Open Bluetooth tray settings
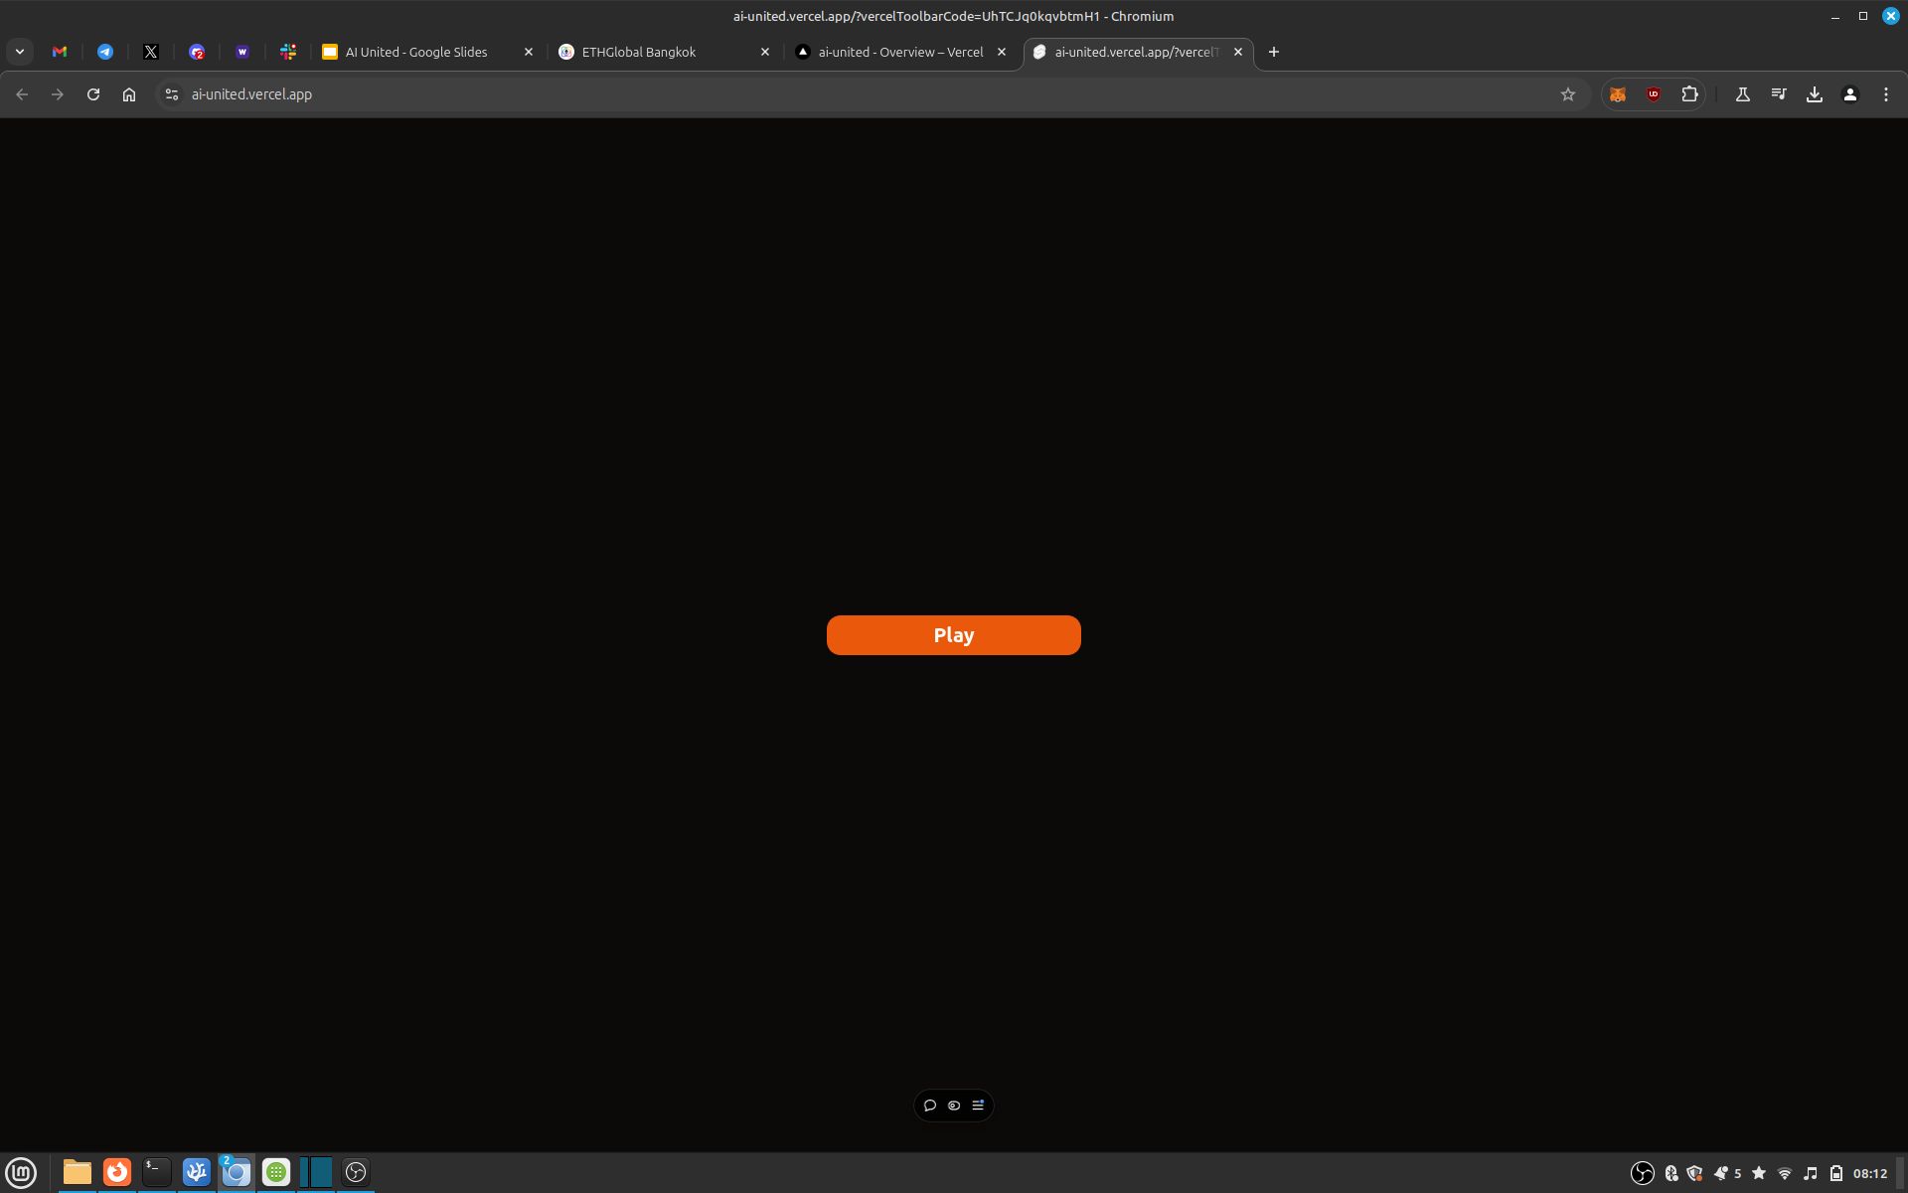Image resolution: width=1908 pixels, height=1193 pixels. pos(1671,1173)
